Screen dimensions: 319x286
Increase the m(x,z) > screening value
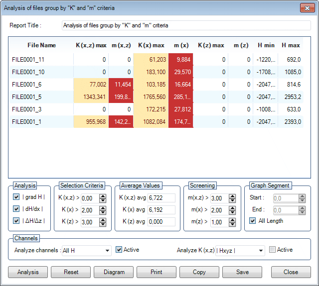[x=232, y=196]
